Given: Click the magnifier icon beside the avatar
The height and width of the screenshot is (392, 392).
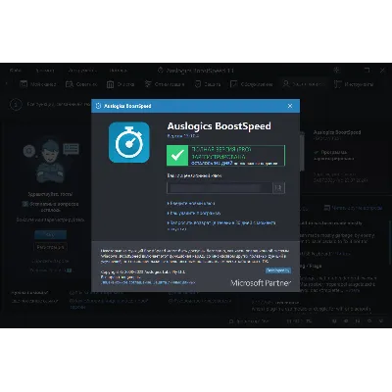Looking at the screenshot, I should coord(29,151).
